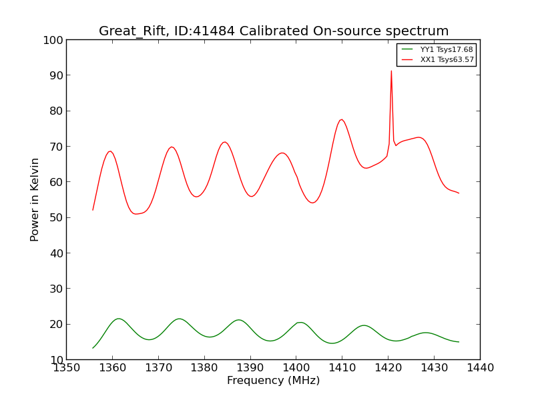Click the Frequency (MHz) axis label
Screen dimensions: 534x400
click(274, 381)
